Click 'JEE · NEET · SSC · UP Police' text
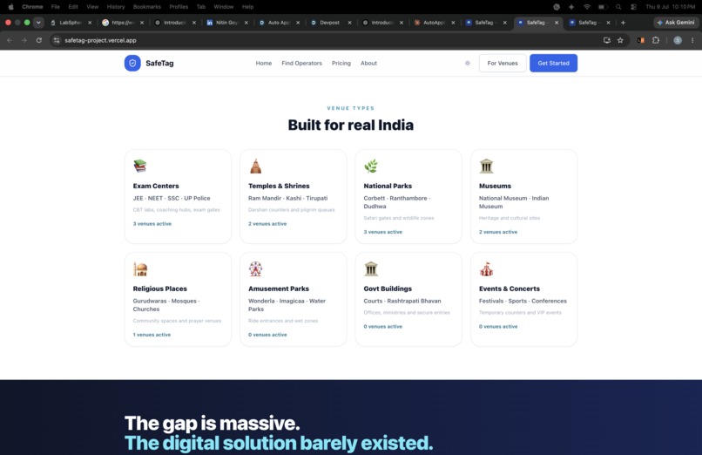702x455 pixels. coord(172,198)
